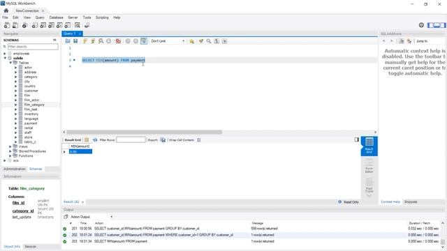
Task: Save the script to file
Action: coord(75,41)
